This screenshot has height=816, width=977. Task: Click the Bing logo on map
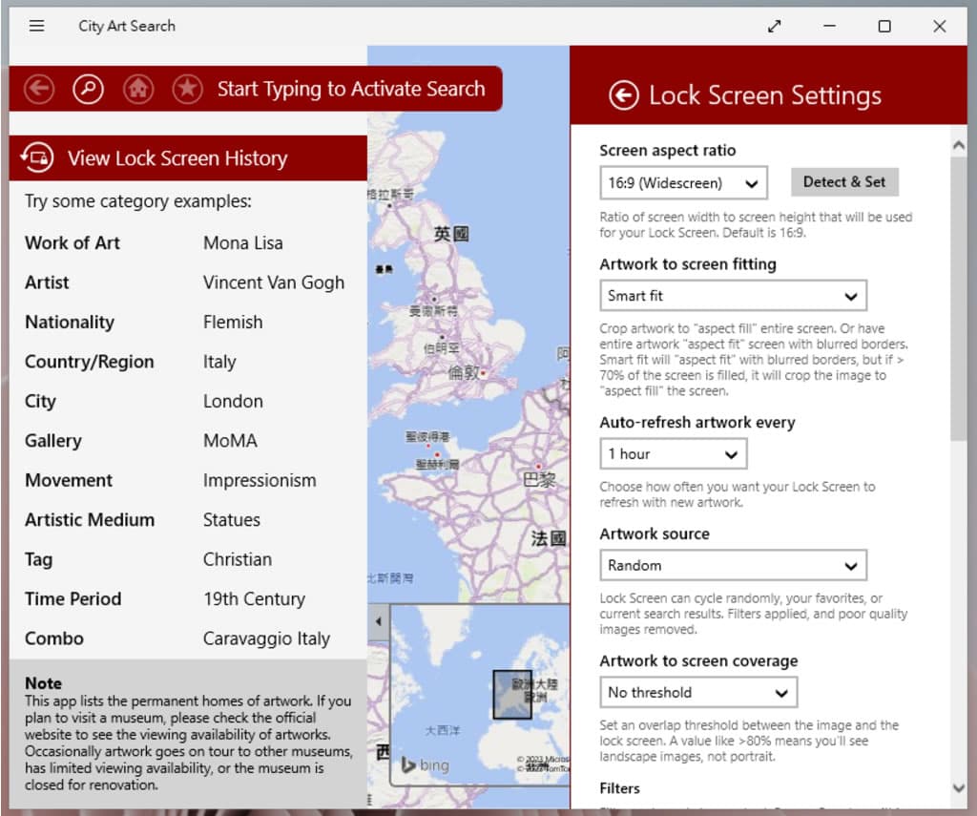[426, 764]
